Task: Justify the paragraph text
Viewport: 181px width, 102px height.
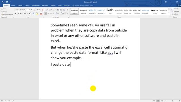Action: (53, 14)
